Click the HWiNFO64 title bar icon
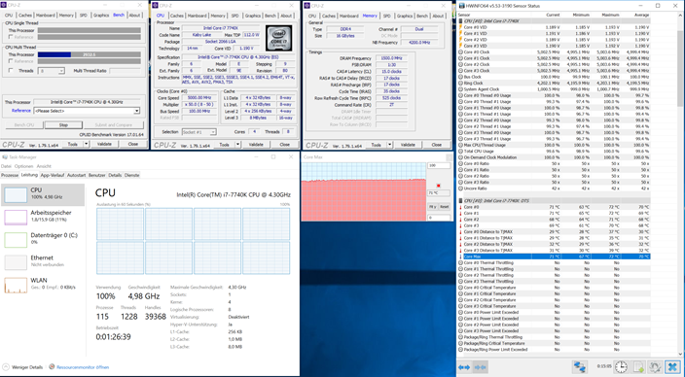685x377 pixels. pos(461,6)
